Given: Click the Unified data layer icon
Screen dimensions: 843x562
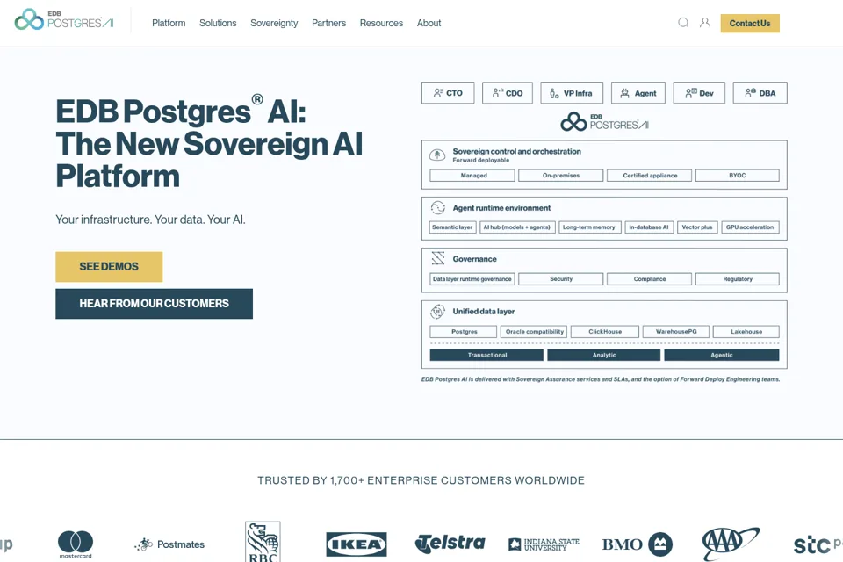Looking at the screenshot, I should pos(437,311).
